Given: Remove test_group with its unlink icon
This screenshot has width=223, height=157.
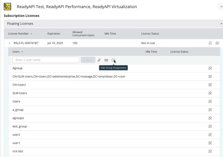Looking at the screenshot, I should tap(210, 126).
